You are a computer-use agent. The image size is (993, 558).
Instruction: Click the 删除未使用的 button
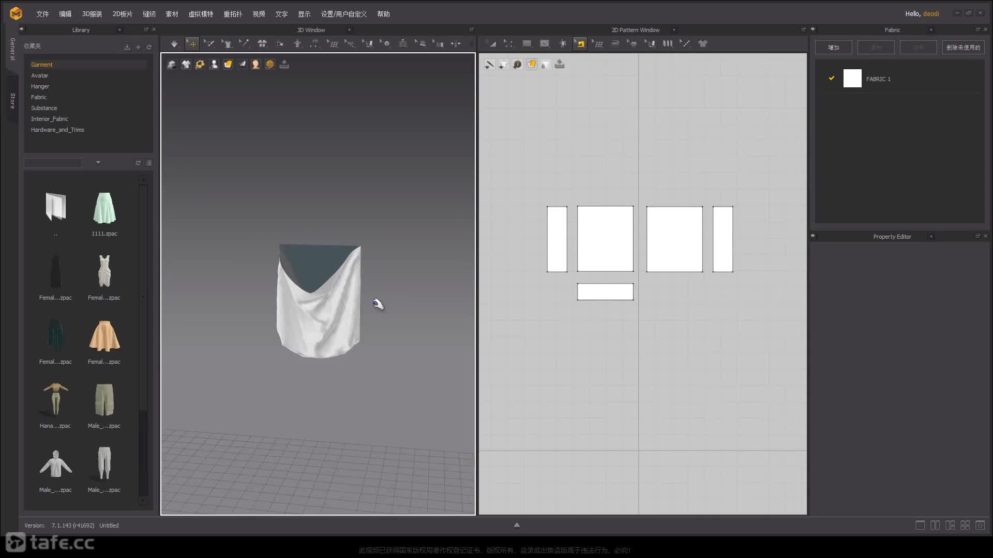[x=963, y=48]
